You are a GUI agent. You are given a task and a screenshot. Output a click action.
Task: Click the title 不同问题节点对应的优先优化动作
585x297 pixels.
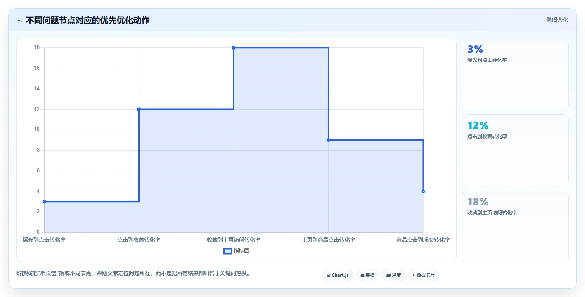pos(88,21)
